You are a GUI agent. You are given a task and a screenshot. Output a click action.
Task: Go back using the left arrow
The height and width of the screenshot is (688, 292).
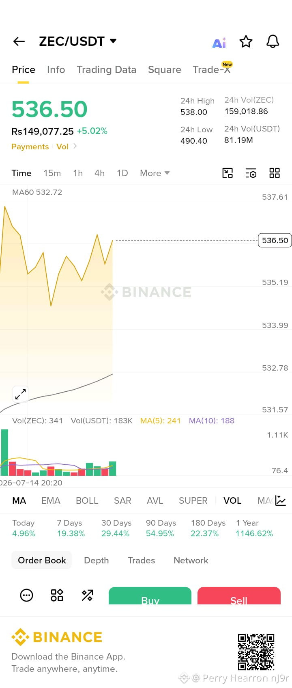click(19, 41)
